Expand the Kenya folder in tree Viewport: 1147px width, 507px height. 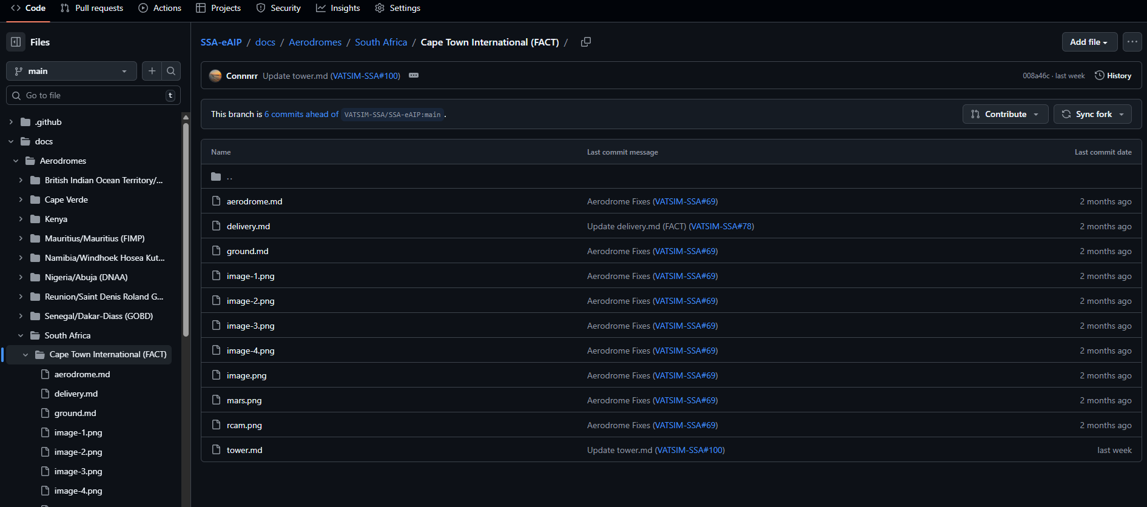(21, 219)
